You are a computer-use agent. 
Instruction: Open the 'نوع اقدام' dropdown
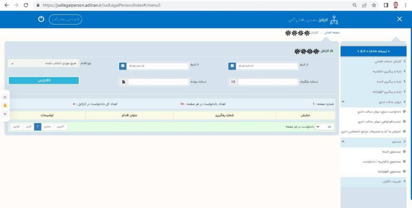tap(43, 63)
